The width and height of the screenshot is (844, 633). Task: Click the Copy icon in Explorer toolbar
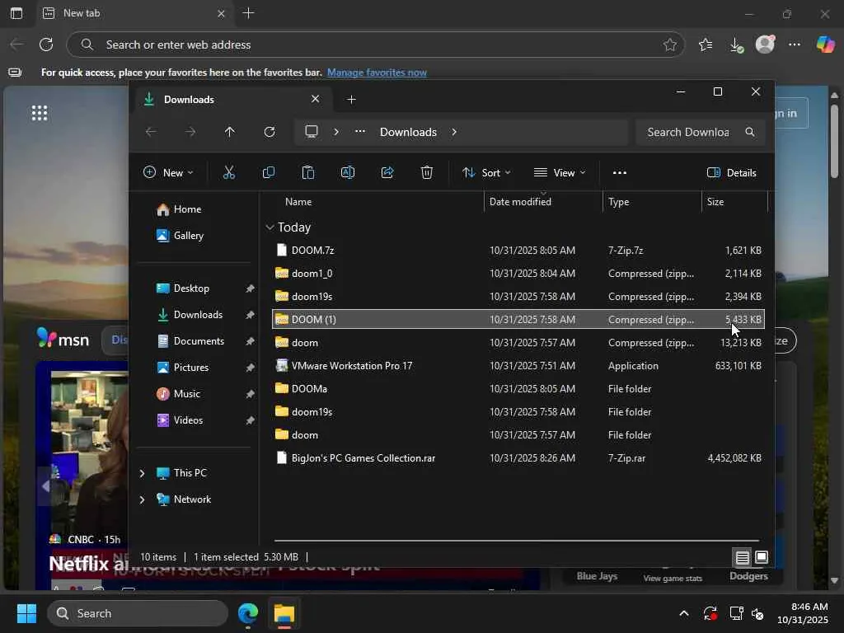point(268,173)
